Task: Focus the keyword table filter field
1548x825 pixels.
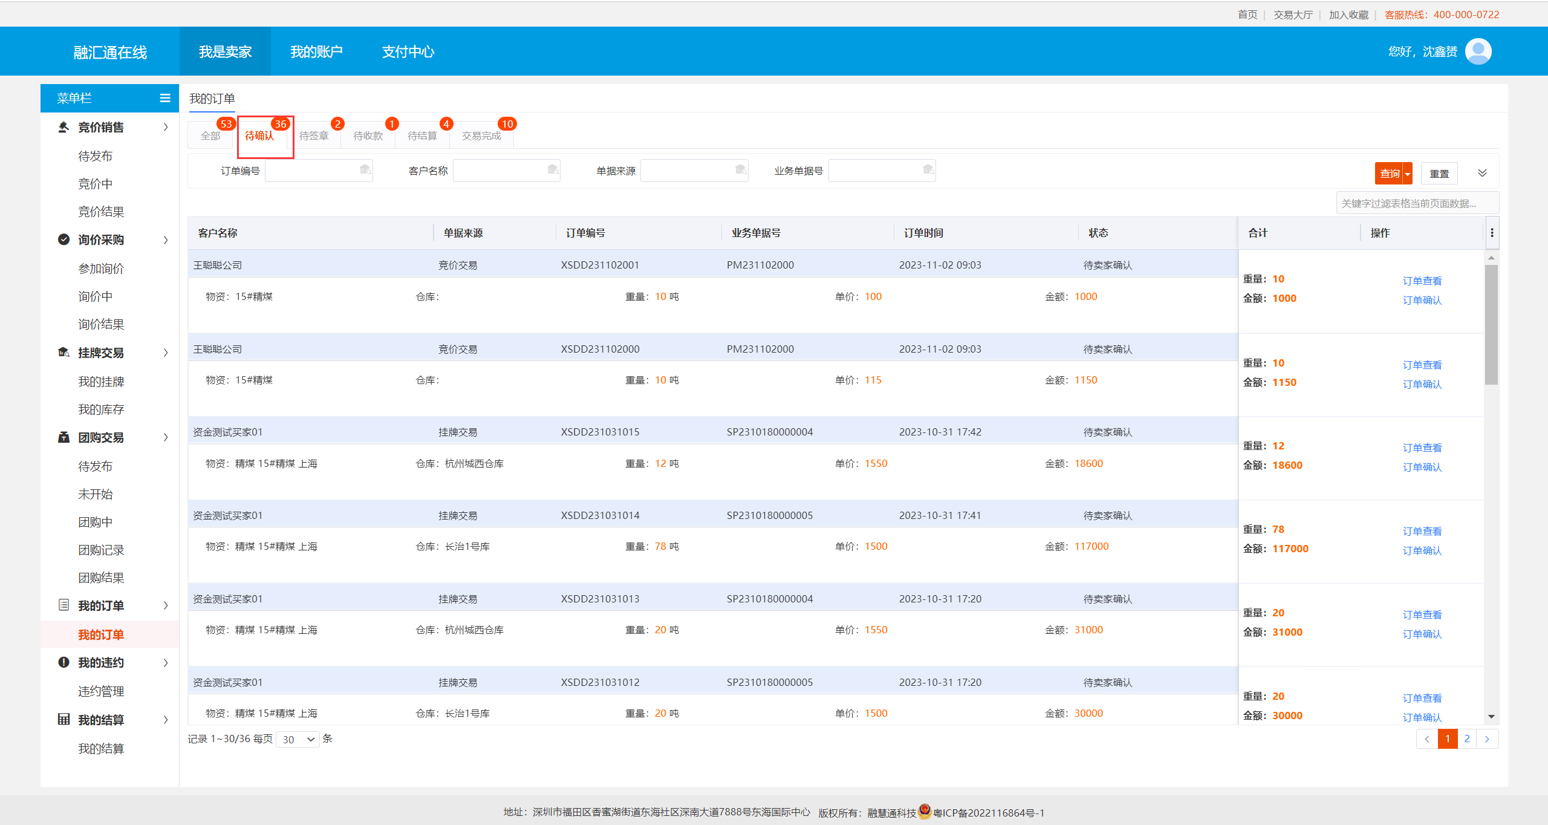Action: (x=1417, y=203)
